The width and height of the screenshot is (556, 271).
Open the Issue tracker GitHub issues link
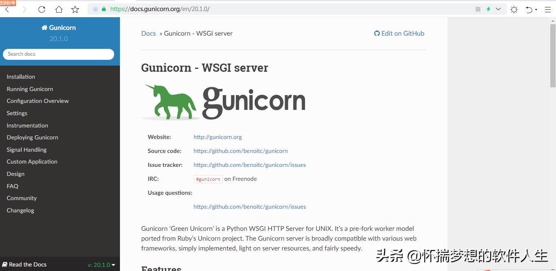(x=250, y=165)
